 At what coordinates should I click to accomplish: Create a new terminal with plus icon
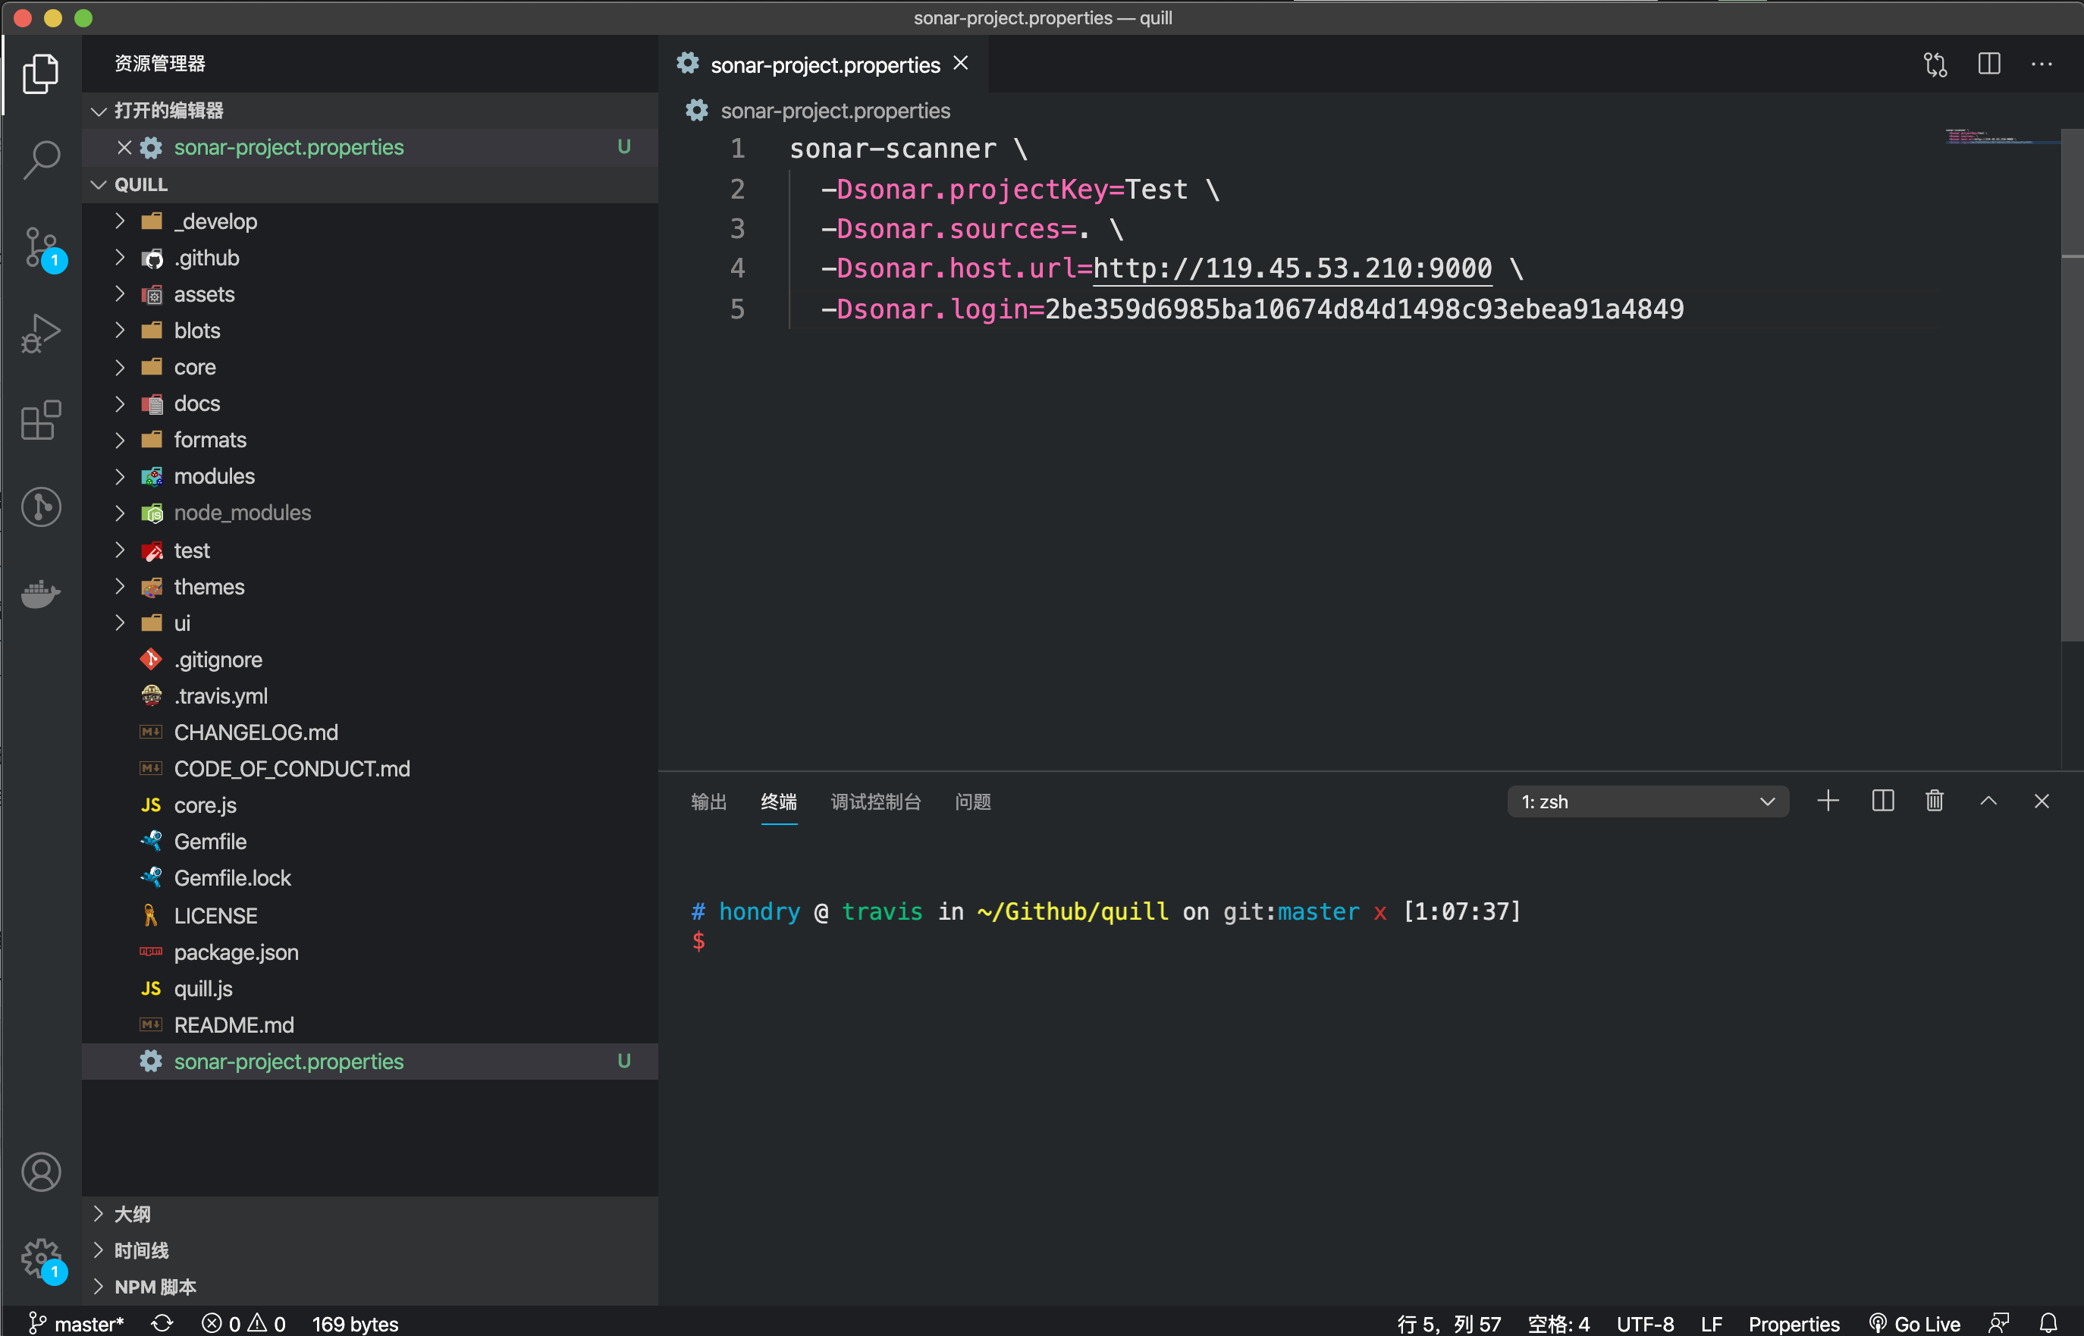point(1827,801)
